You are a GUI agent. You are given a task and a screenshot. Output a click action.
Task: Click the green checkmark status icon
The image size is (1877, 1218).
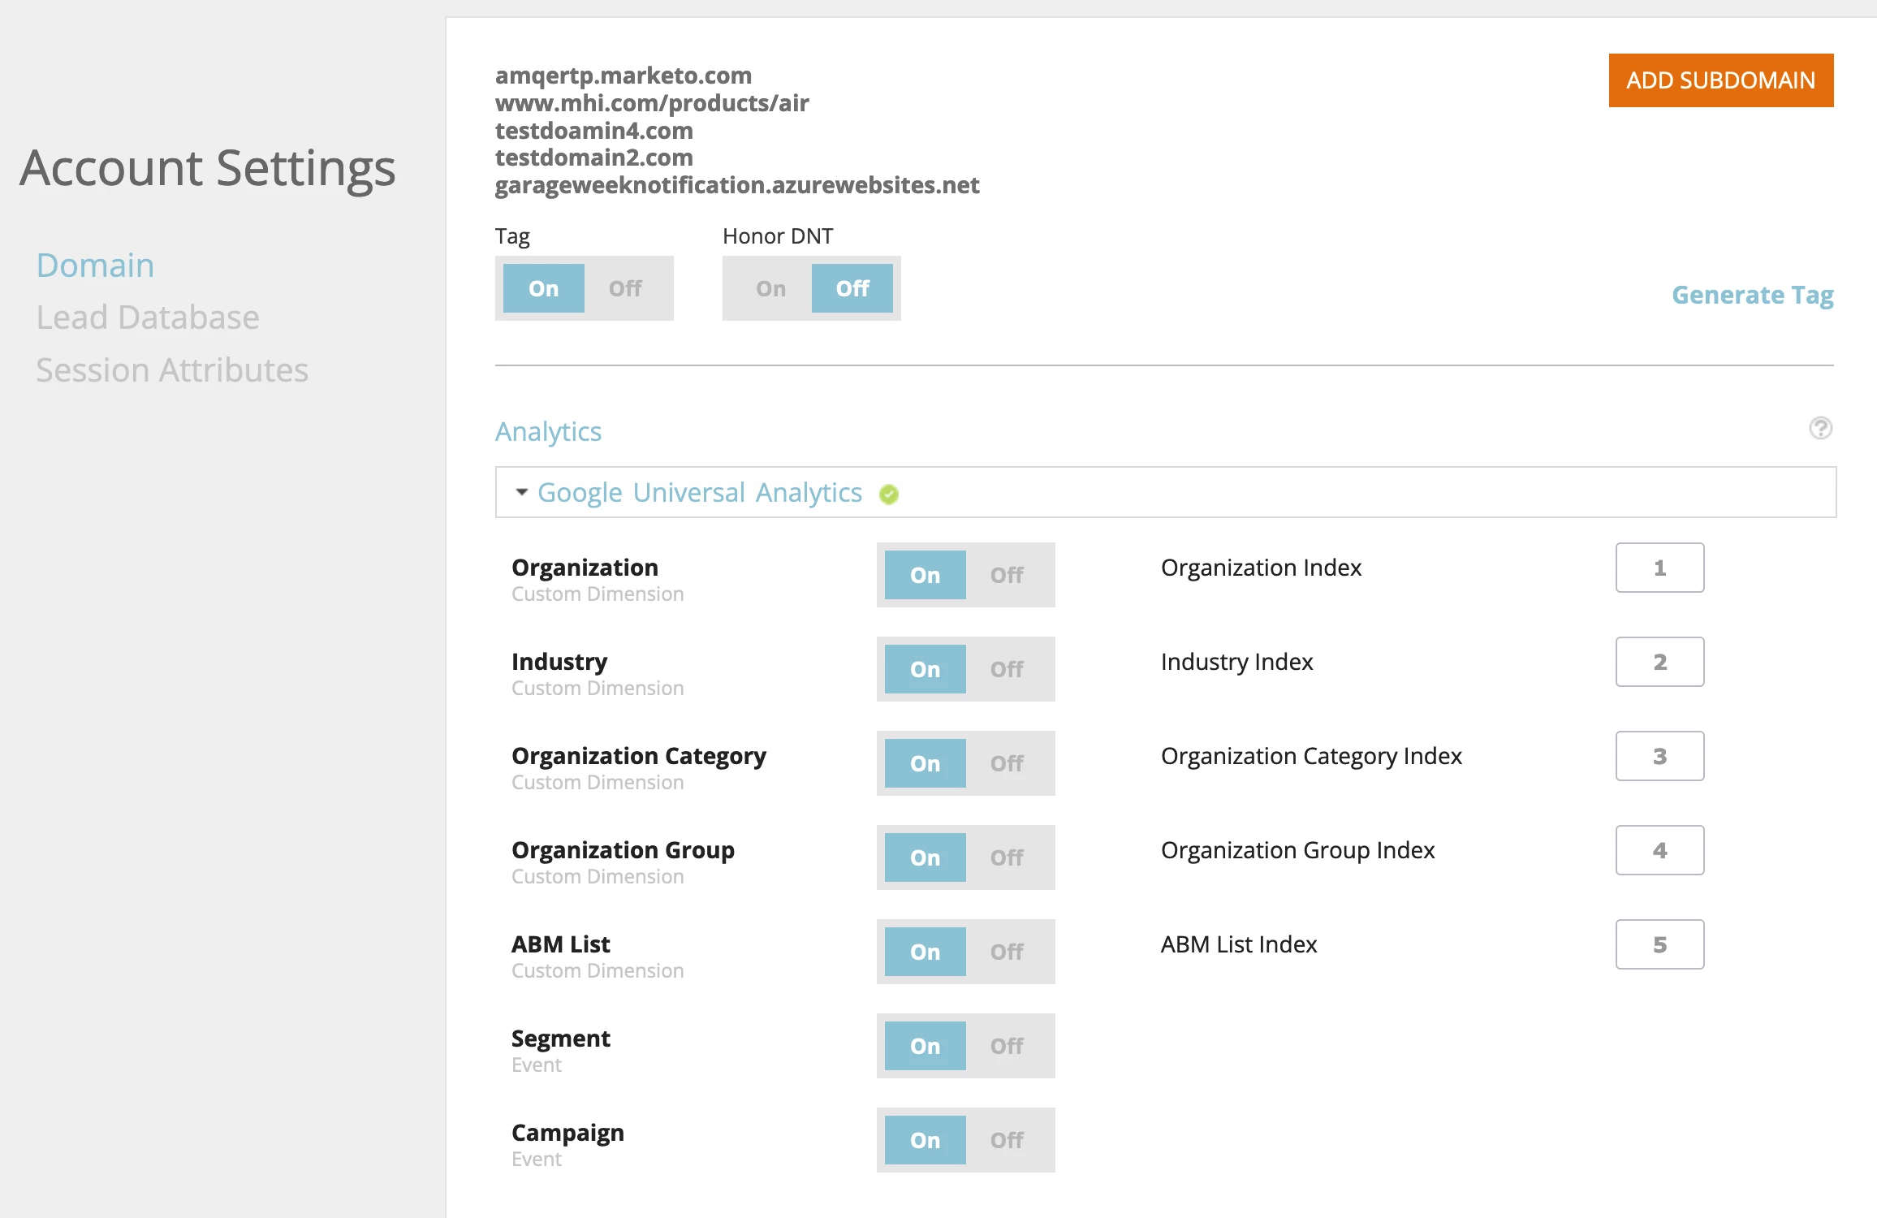tap(889, 495)
